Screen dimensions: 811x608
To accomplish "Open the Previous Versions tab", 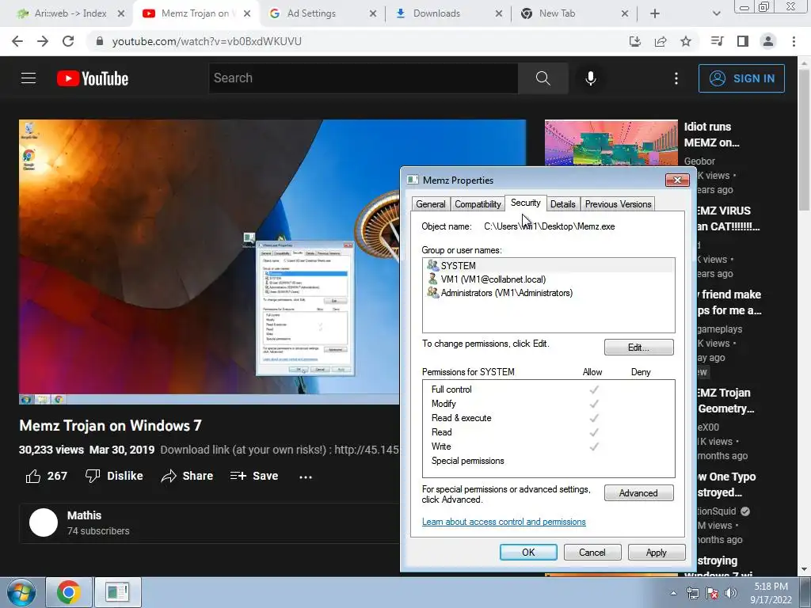I will coord(618,204).
